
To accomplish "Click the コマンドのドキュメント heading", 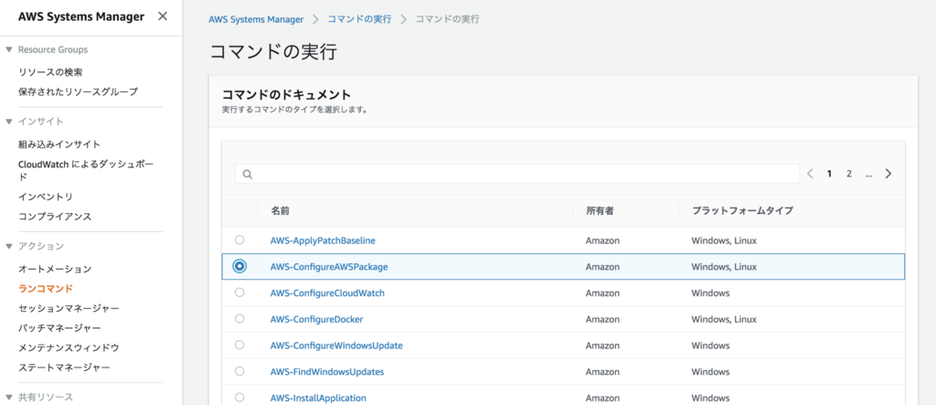I will (x=286, y=94).
